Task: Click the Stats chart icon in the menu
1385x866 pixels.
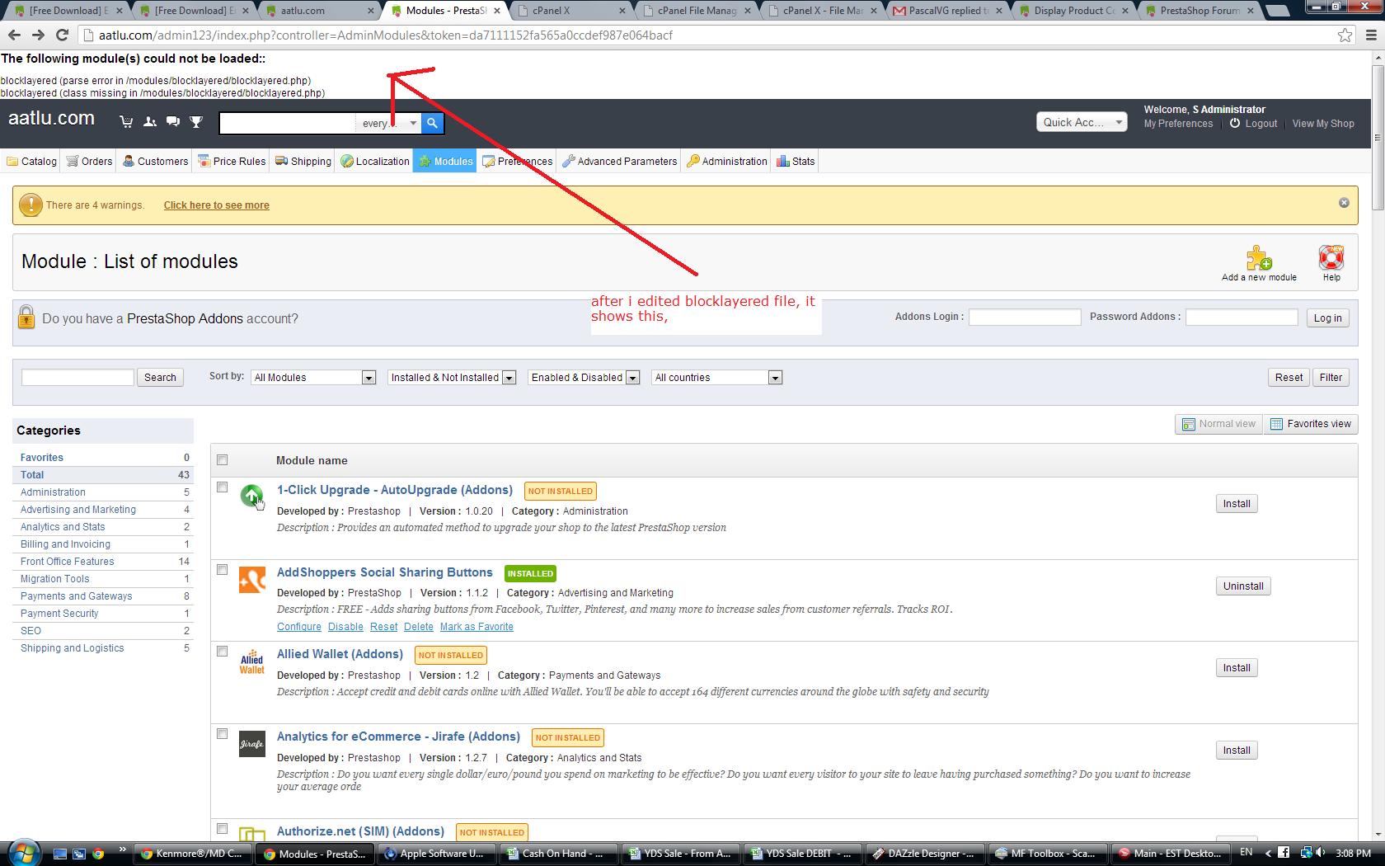Action: pos(782,162)
